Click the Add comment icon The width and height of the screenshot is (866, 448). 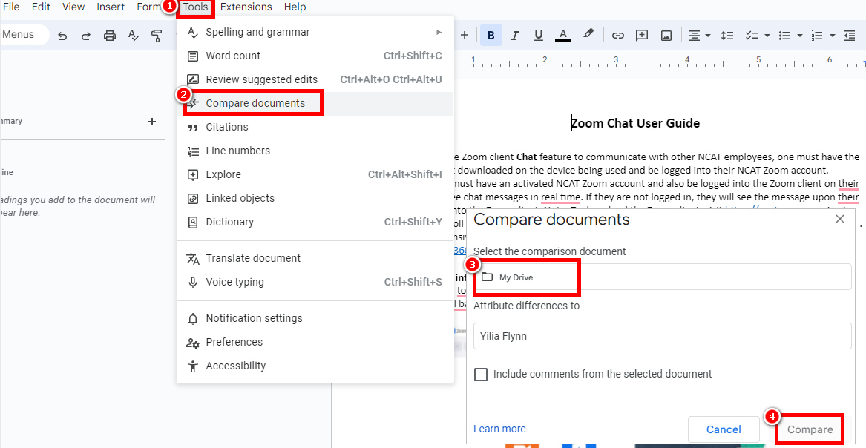(642, 35)
